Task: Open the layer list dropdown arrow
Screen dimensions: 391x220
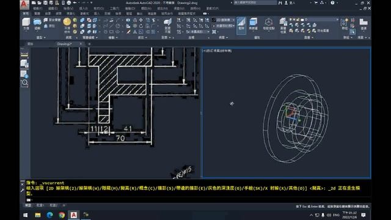Action: point(337,20)
